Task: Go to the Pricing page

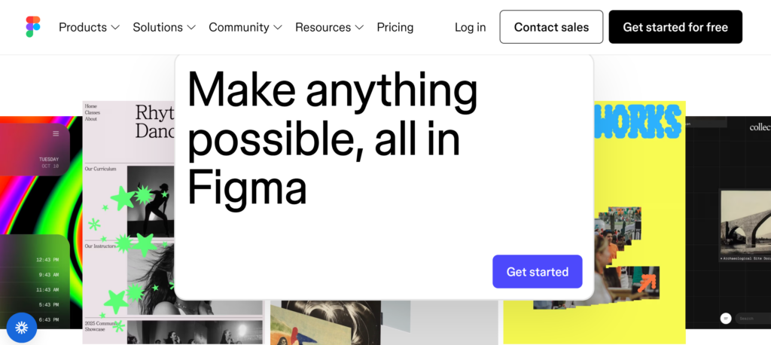Action: 395,27
